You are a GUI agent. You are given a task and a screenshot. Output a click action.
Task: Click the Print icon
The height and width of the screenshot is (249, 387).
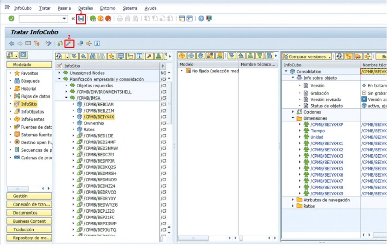(x=120, y=18)
